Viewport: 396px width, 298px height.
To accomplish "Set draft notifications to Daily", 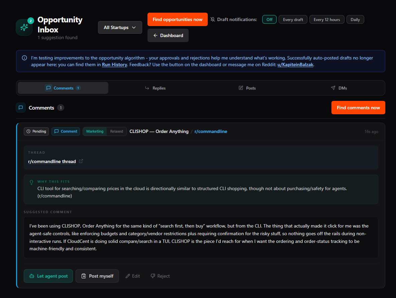I will point(355,19).
